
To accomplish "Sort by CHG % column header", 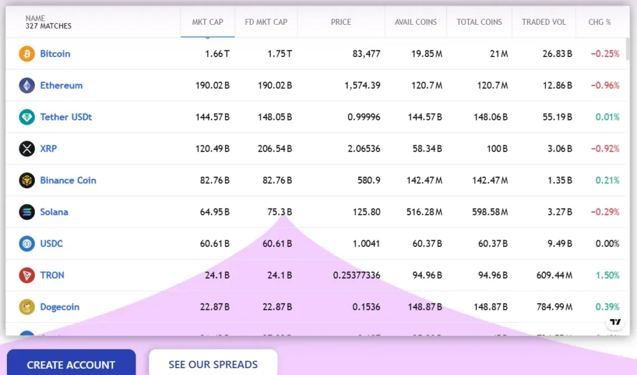I will [600, 22].
